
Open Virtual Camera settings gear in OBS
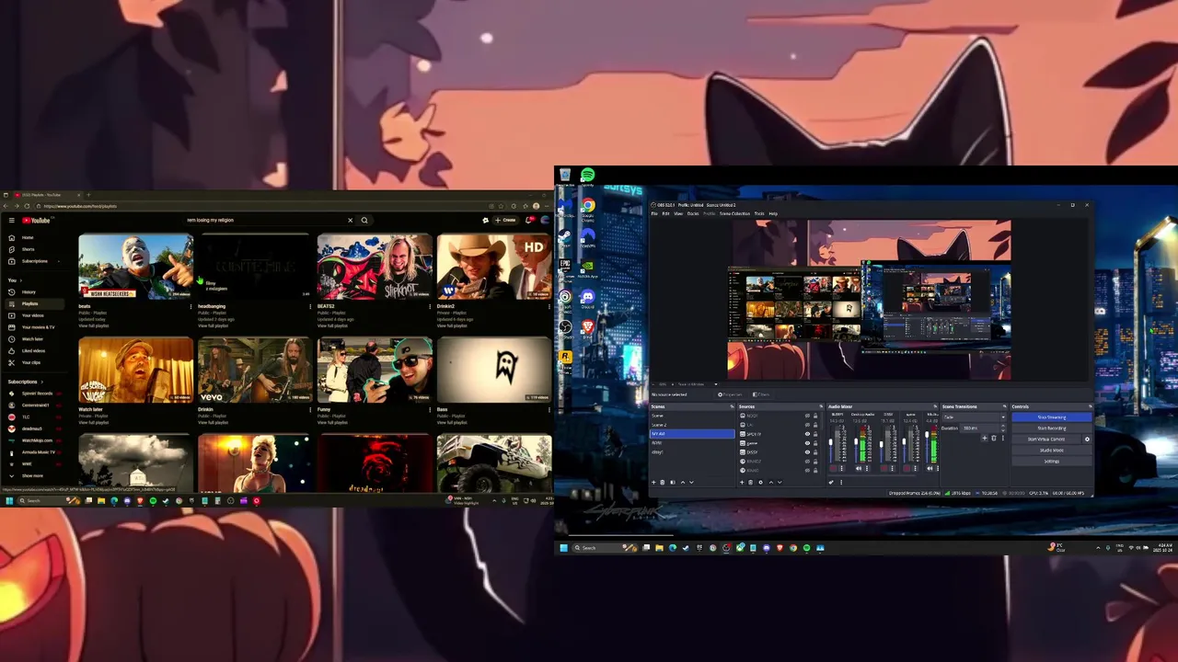click(x=1087, y=439)
